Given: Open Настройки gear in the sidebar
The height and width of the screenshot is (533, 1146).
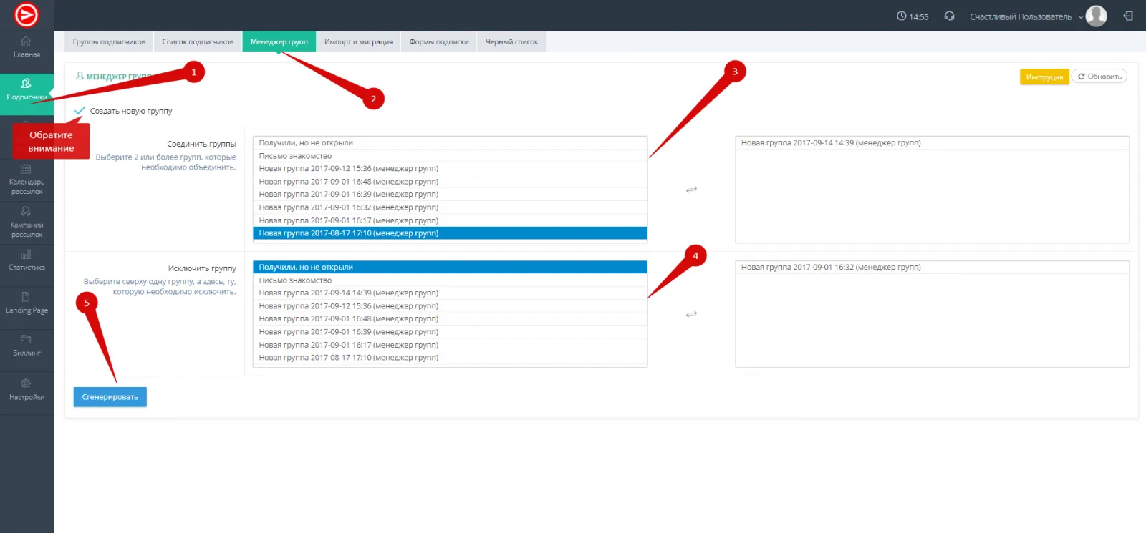Looking at the screenshot, I should coord(27,388).
